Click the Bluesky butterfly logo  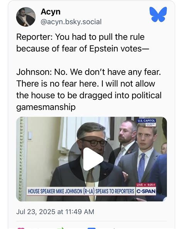(158, 14)
